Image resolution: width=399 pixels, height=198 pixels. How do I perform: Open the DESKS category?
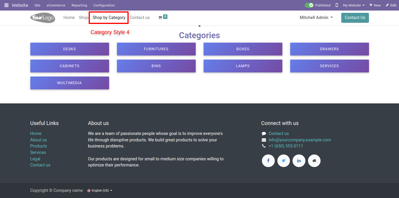70,49
